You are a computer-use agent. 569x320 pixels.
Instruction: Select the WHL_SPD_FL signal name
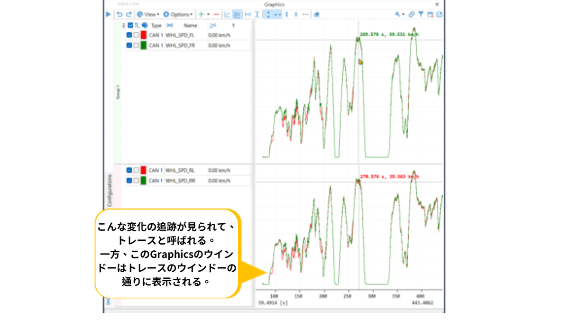point(180,35)
